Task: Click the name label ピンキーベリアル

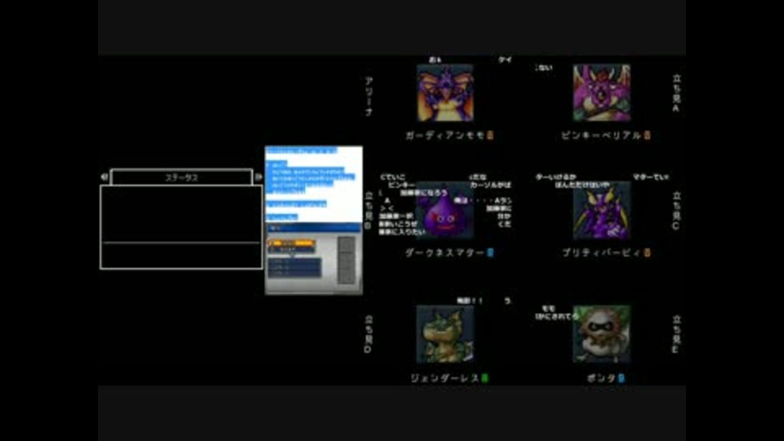Action: click(601, 136)
